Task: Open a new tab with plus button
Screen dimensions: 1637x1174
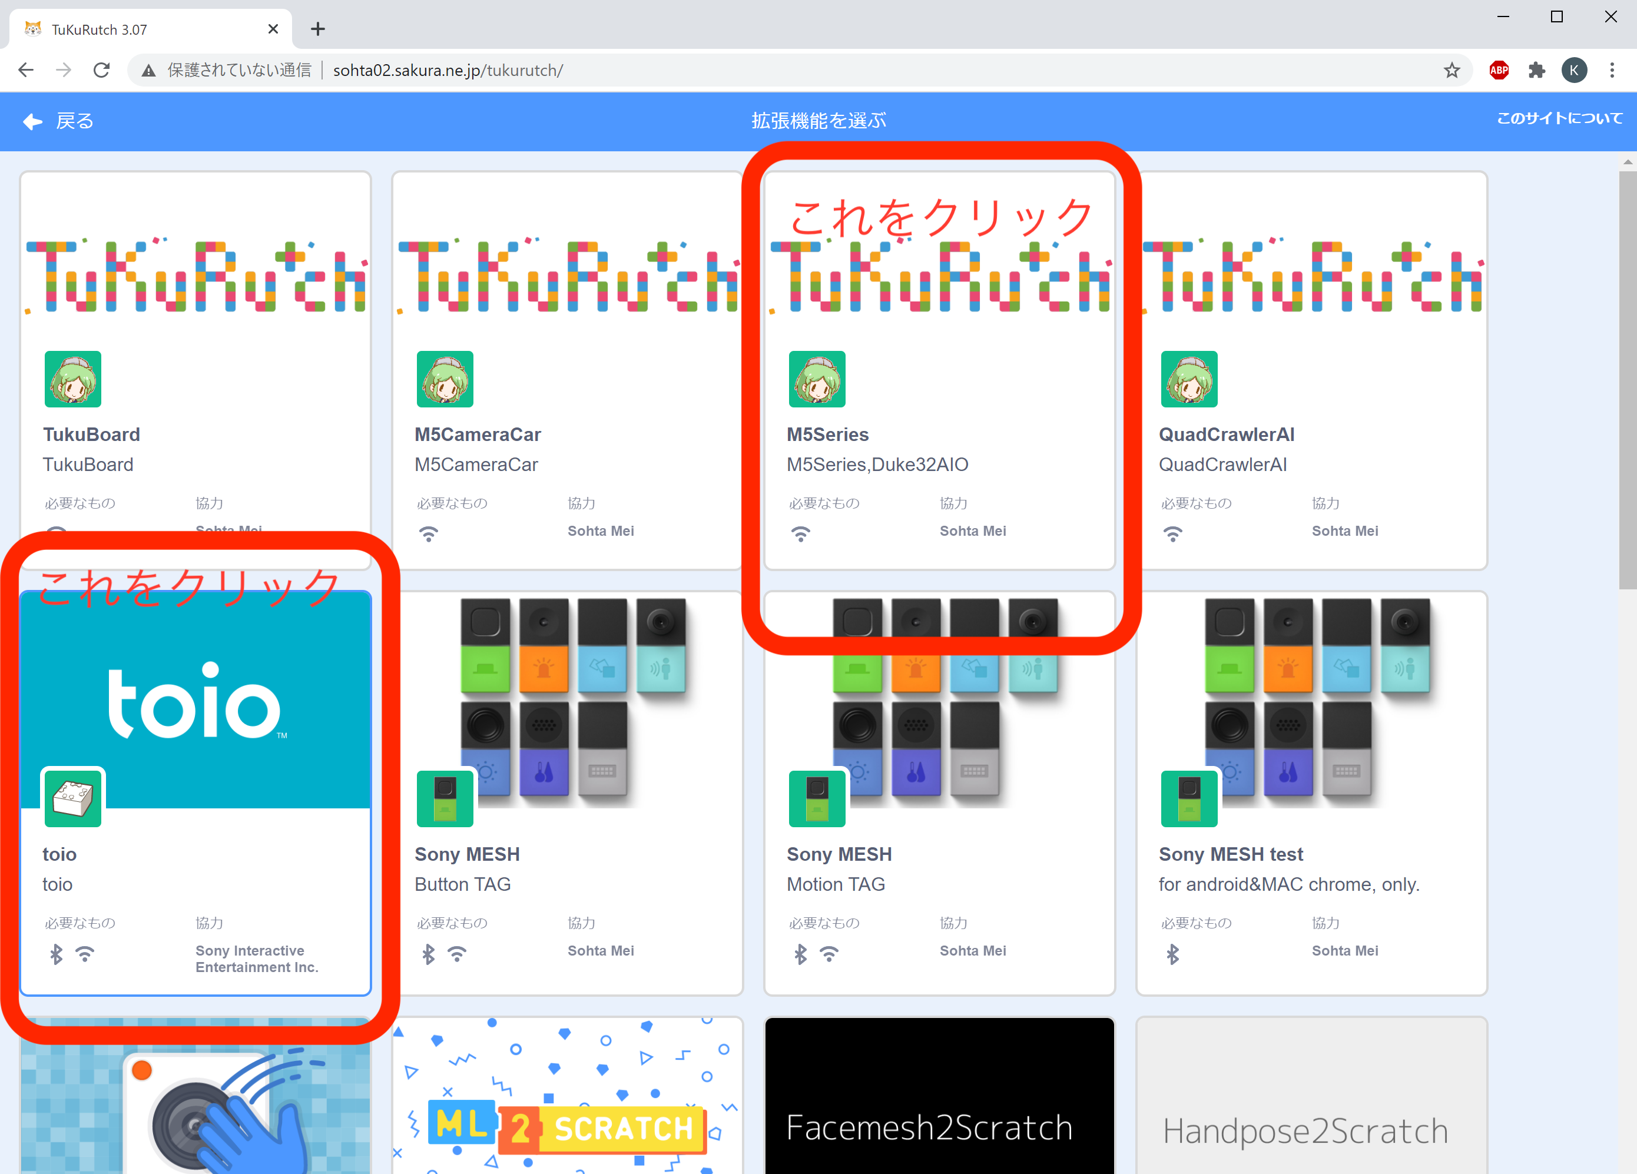Action: 317,29
